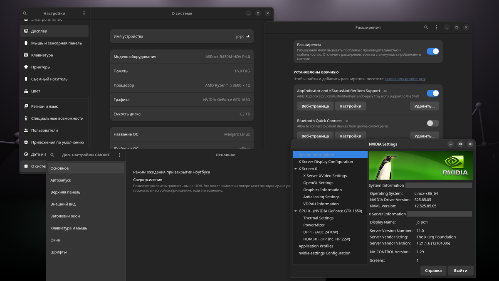The image size is (499, 281).
Task: Click the keyboard icon beside Клавиатура in Settings
Action: pos(26,55)
